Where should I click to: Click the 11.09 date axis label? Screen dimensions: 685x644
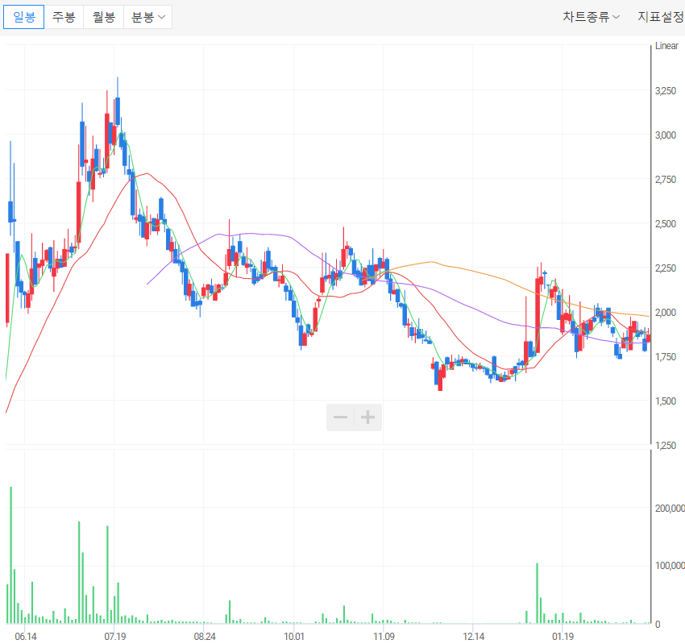coord(384,637)
